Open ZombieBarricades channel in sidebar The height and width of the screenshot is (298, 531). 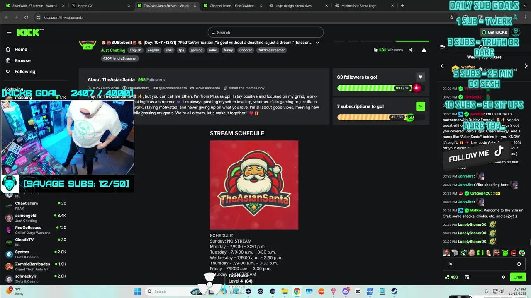coord(35,267)
